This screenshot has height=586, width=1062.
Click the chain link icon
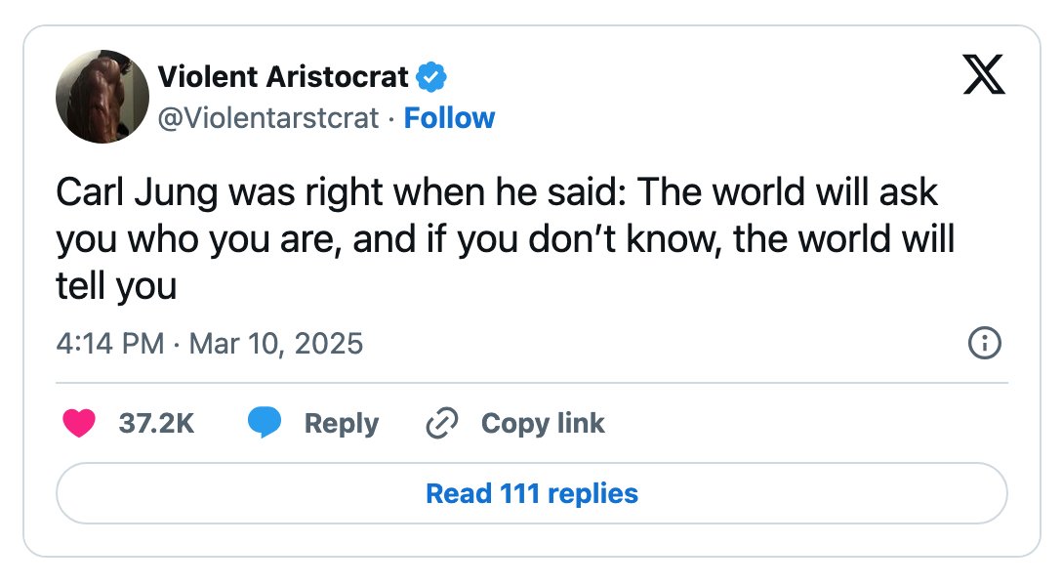tap(441, 424)
